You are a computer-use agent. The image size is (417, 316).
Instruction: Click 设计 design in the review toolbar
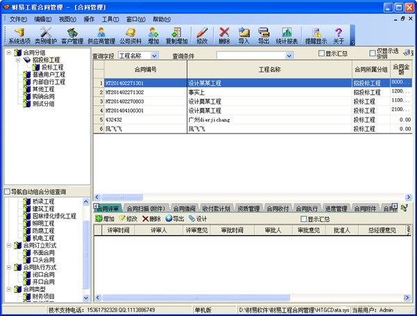click(197, 219)
